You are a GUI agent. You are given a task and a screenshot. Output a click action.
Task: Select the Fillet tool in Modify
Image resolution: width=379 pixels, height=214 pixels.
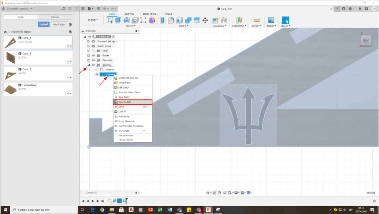171,20
